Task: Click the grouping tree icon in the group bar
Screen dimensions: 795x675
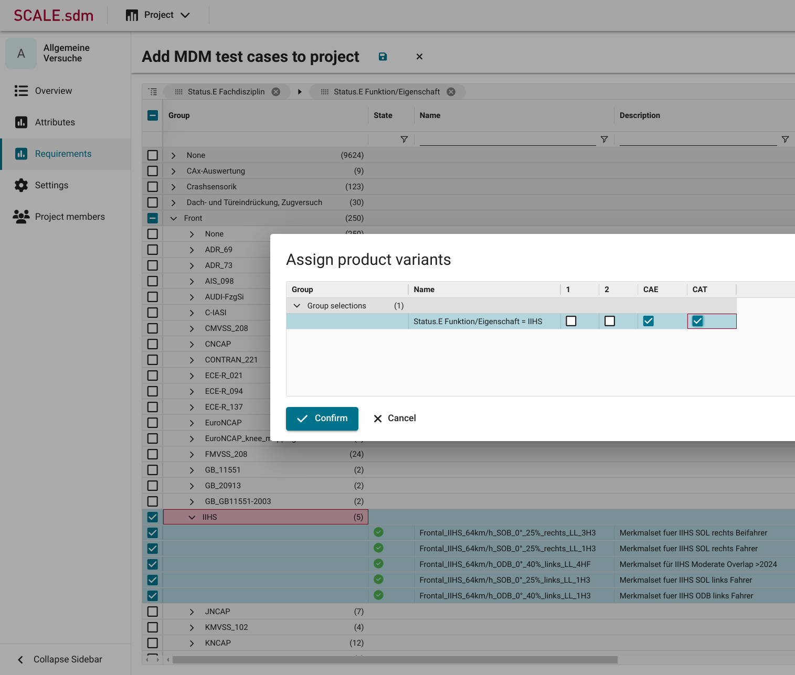Action: tap(153, 92)
